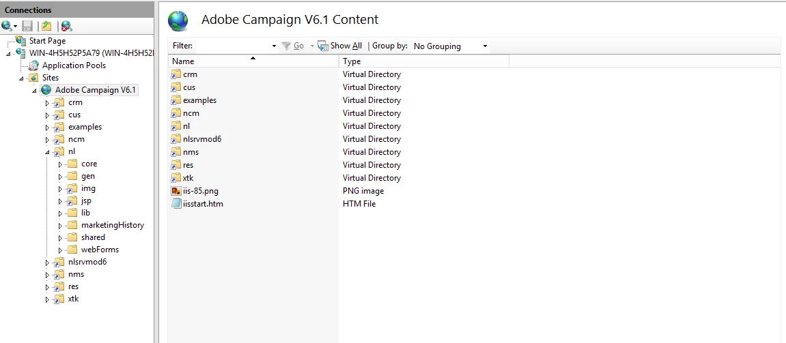Click the Application Pools icon
Screen dimensions: 786x343
33,65
